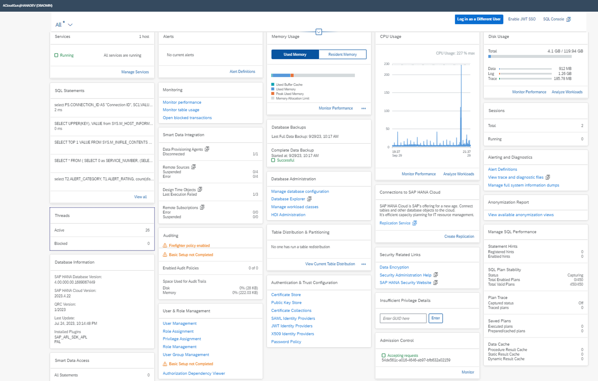Click Successful backup status indicator box
This screenshot has height=381, width=598.
pos(273,160)
